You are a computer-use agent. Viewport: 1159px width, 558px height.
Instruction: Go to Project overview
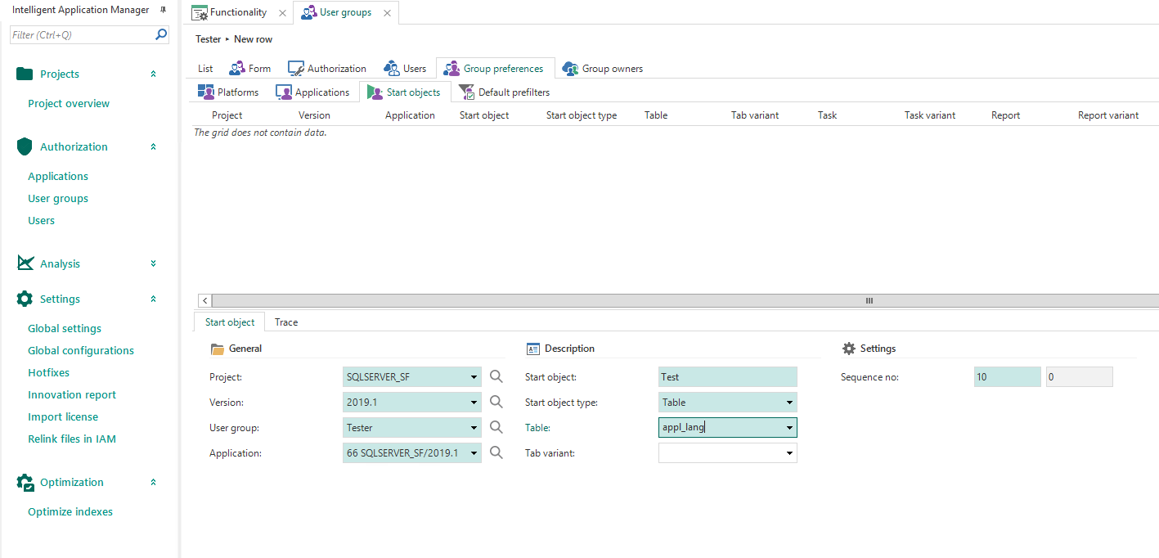click(x=69, y=103)
